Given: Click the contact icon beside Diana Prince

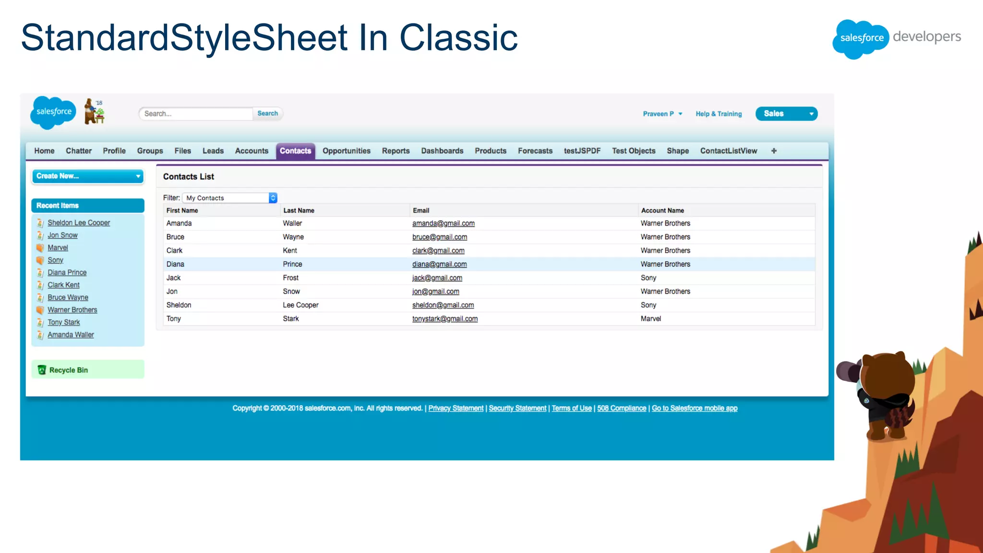Looking at the screenshot, I should (x=40, y=273).
